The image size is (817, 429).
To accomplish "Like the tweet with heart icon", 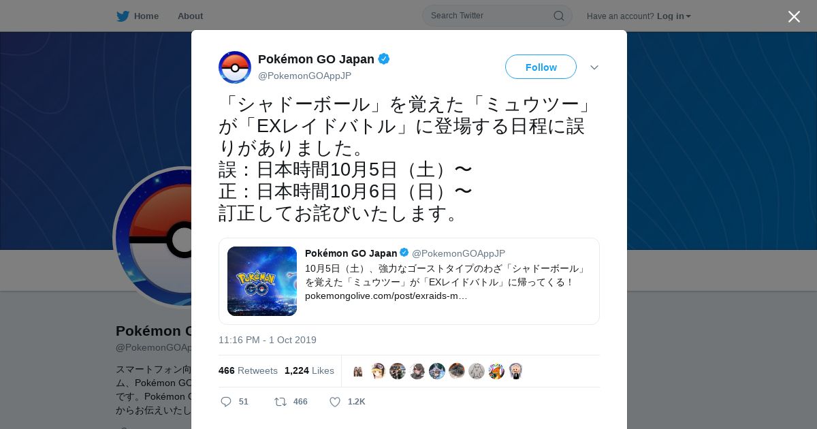I will [x=335, y=402].
